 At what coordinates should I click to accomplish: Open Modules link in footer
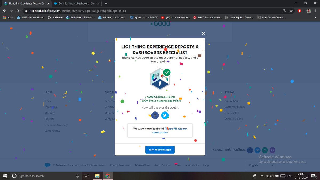point(50,113)
